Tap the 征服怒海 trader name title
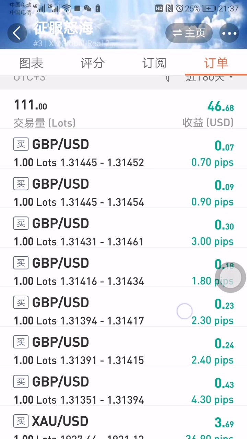This screenshot has height=439, width=247. click(63, 28)
